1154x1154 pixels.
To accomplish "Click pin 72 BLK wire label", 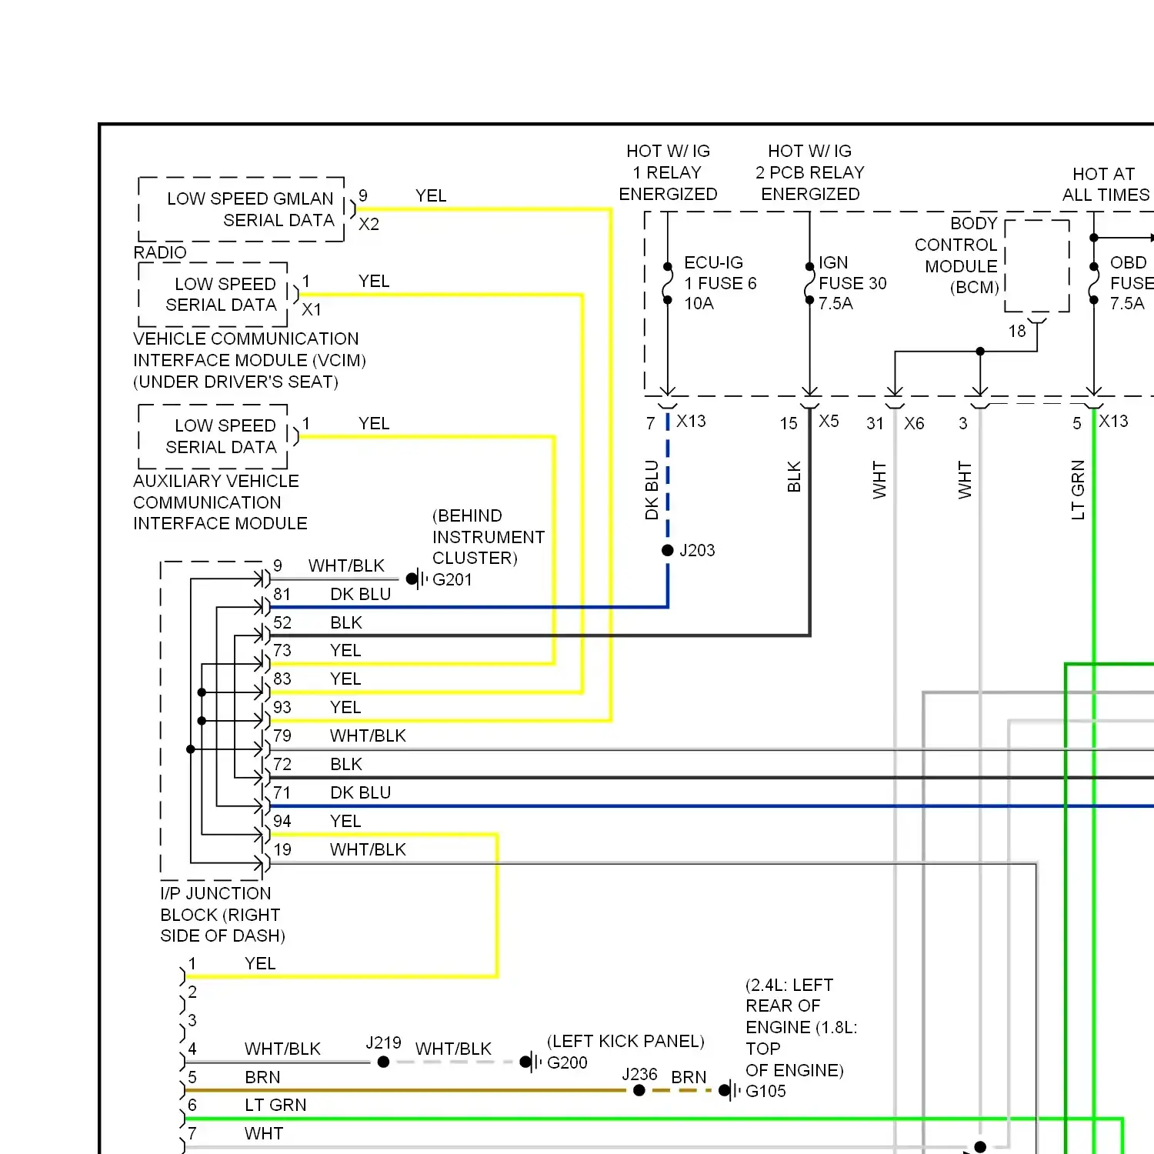I will coord(346,764).
